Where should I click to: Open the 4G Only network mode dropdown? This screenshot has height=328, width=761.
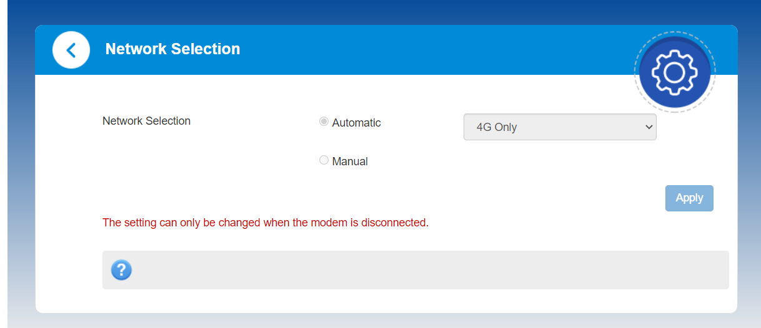tap(559, 127)
